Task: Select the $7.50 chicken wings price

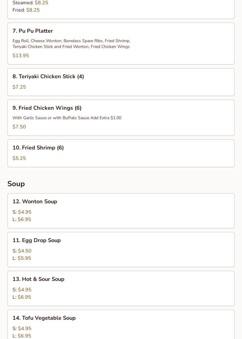Action: pos(19,127)
